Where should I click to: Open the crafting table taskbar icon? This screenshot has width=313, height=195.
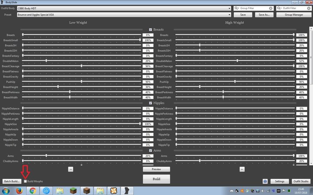(87, 191)
